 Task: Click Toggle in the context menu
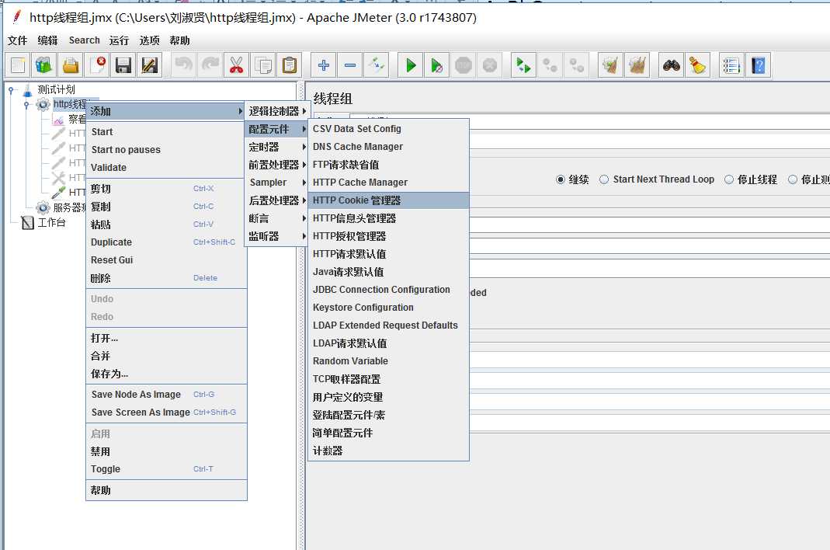point(166,469)
